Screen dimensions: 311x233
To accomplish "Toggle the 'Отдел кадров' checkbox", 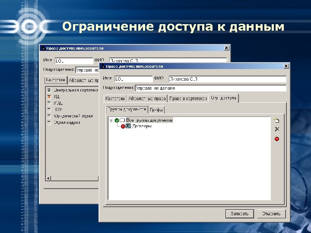I will [x=49, y=123].
